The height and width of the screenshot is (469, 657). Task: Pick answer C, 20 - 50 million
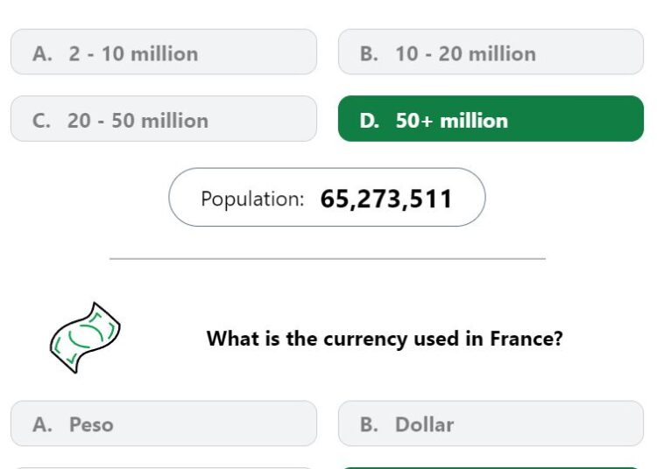point(164,119)
